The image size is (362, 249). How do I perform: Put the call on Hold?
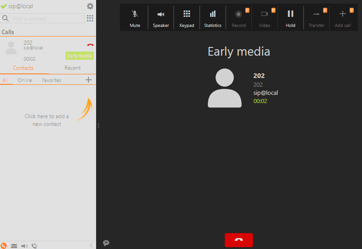pyautogui.click(x=291, y=18)
